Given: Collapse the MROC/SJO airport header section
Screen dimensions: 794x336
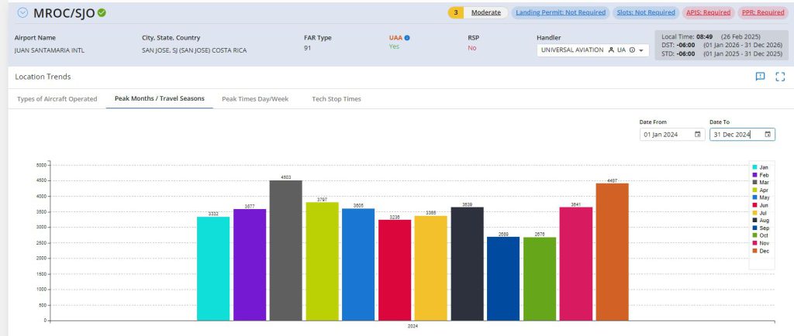Looking at the screenshot, I should pos(22,12).
